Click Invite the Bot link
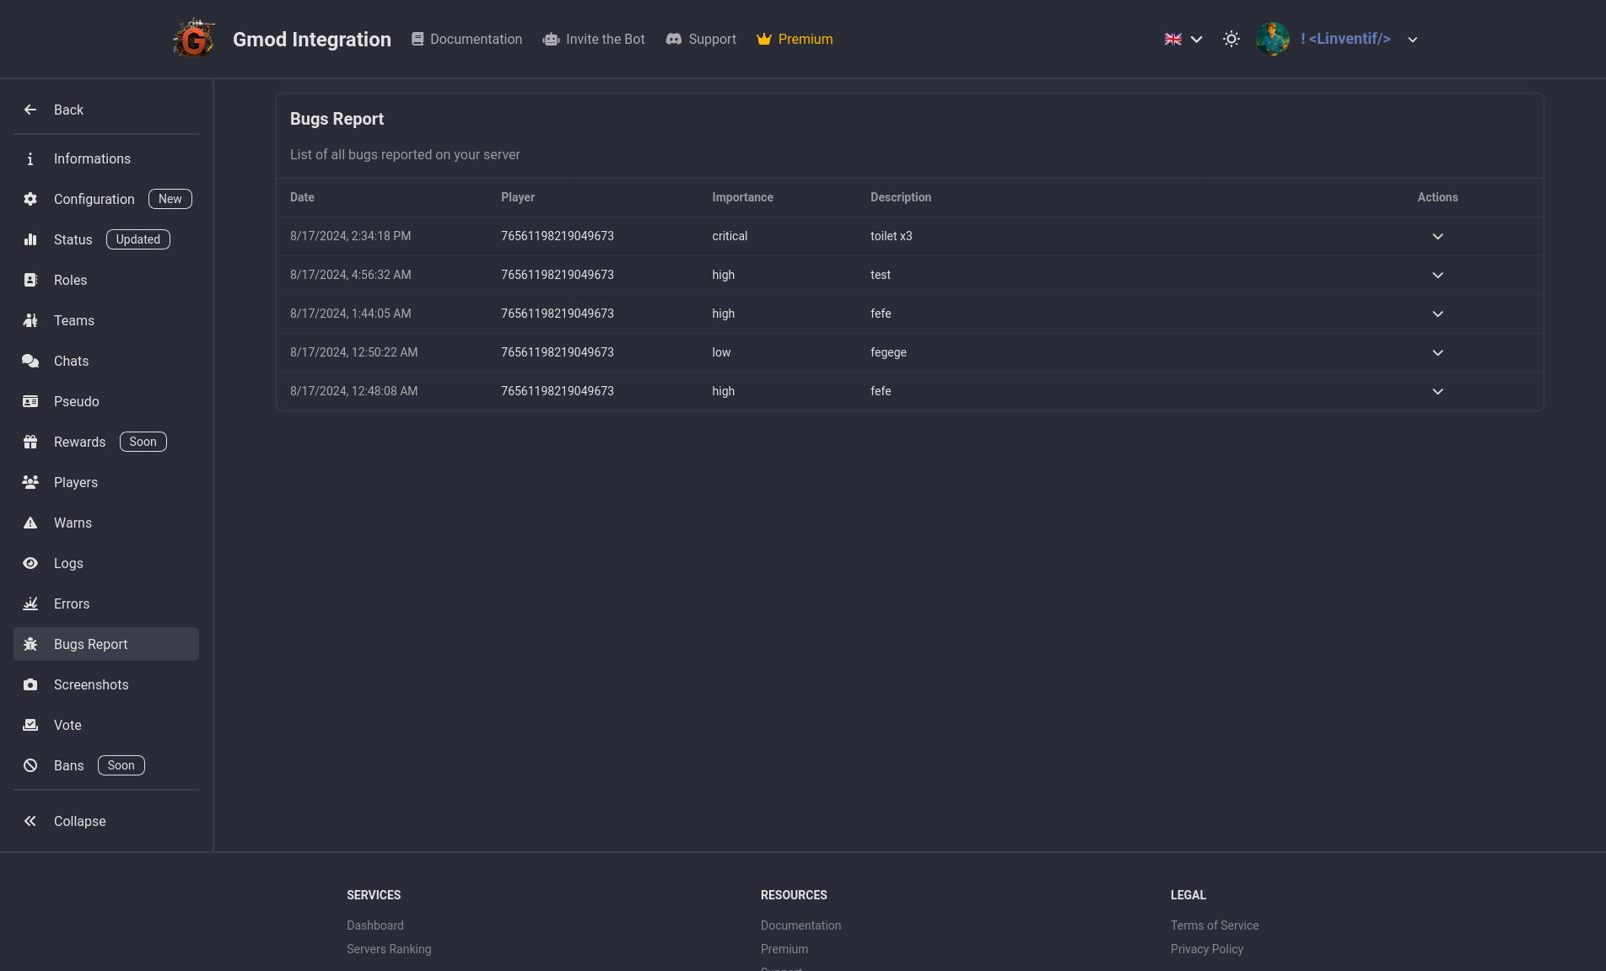Viewport: 1606px width, 971px height. 594,40
